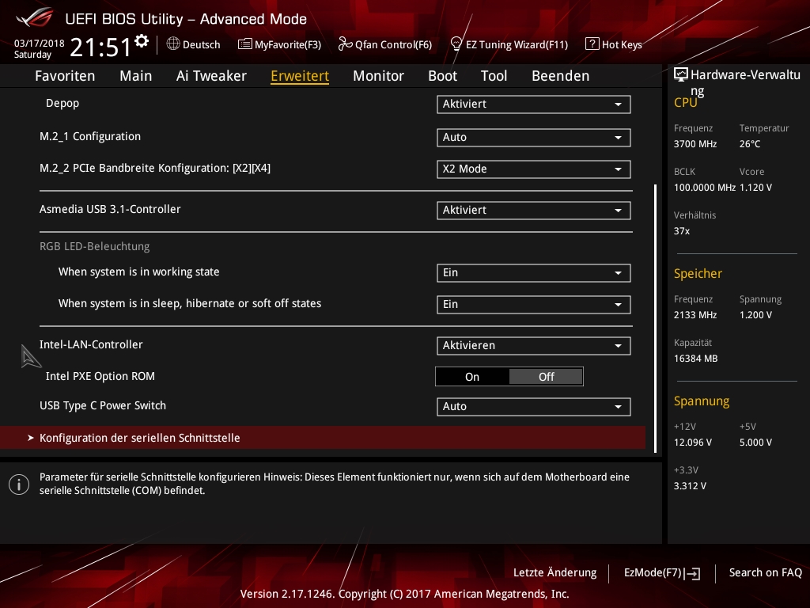The image size is (810, 608).
Task: Open MyFavorite(F3)
Action: click(x=279, y=44)
